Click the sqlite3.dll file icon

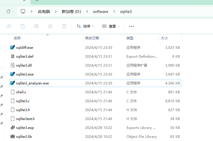[12, 65]
